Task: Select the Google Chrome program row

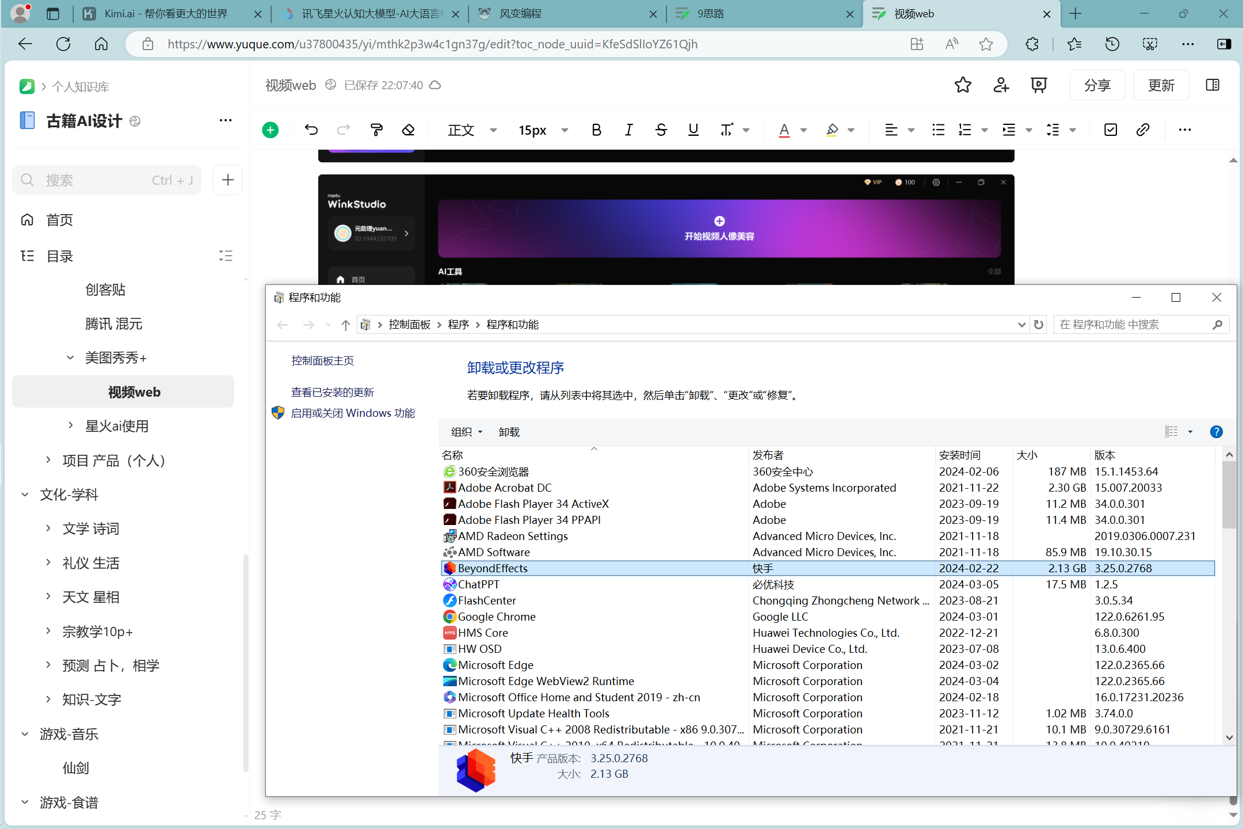Action: (827, 617)
